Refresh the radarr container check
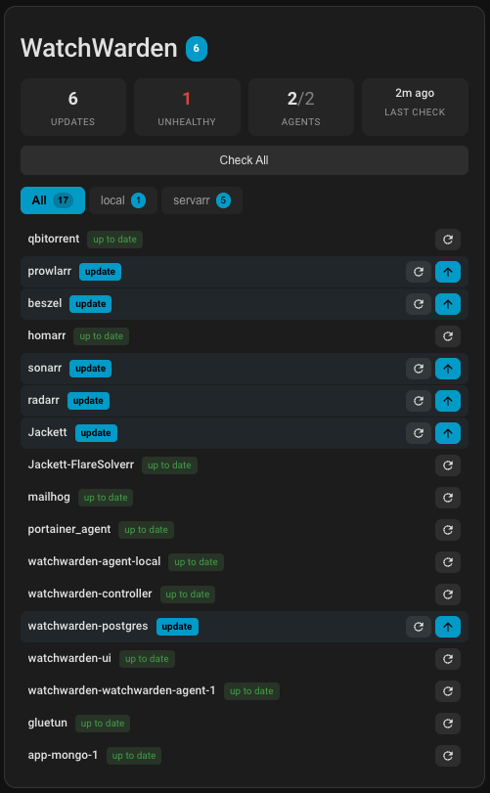This screenshot has width=490, height=793. 419,401
